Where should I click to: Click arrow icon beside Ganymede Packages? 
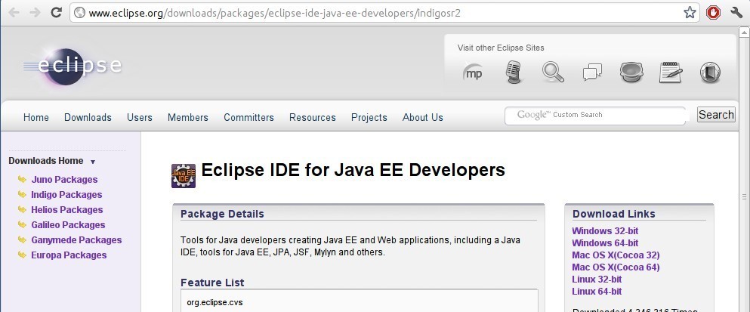tap(22, 239)
